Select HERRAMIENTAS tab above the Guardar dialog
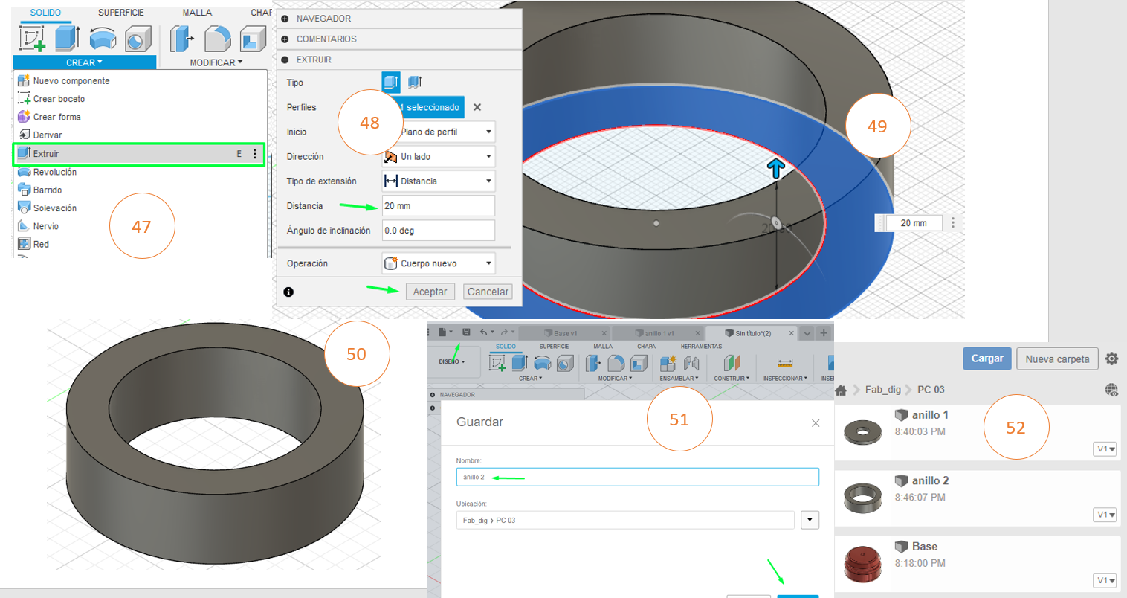This screenshot has width=1127, height=598. tap(701, 347)
